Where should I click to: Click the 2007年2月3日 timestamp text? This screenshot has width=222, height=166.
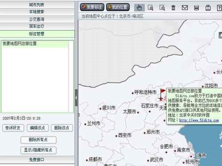[x=21, y=118]
